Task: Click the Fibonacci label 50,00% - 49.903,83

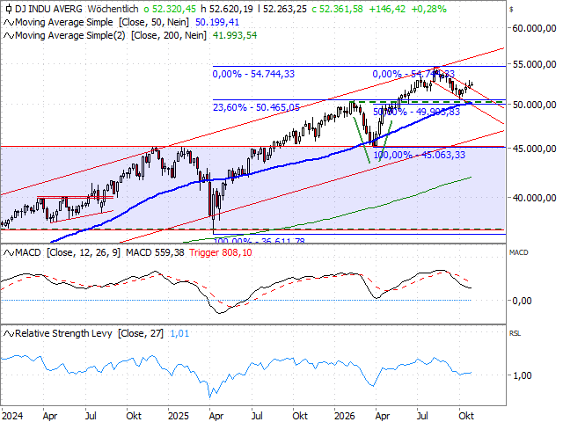Action: point(416,112)
